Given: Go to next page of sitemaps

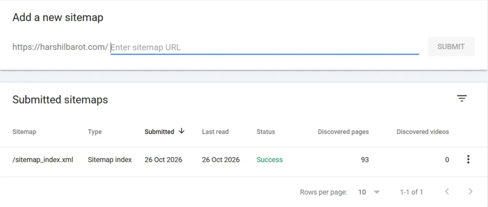Looking at the screenshot, I should coord(470,191).
